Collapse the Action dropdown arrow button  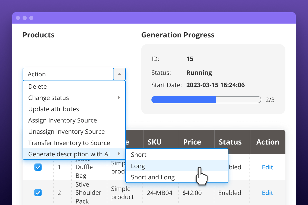click(119, 74)
